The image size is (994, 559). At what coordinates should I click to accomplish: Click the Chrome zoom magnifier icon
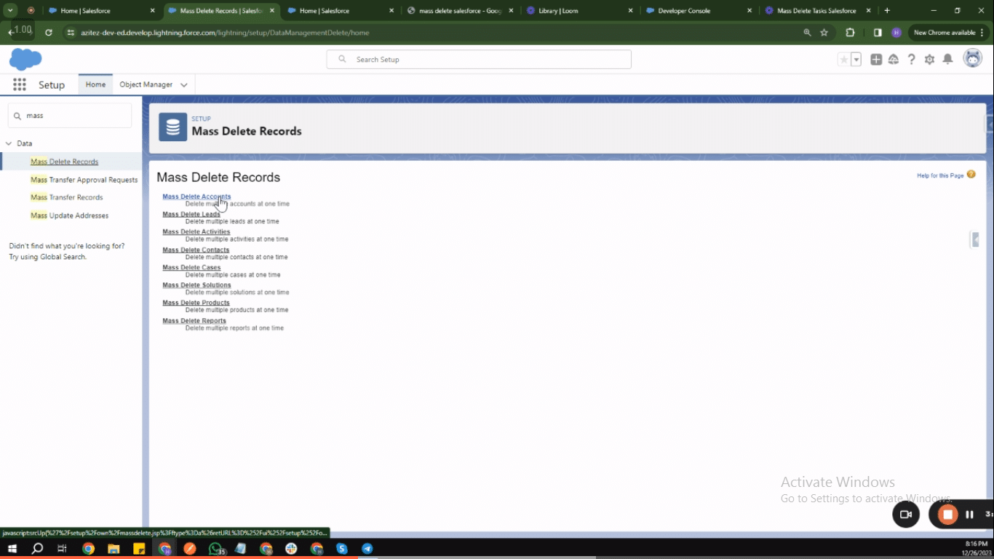[807, 33]
